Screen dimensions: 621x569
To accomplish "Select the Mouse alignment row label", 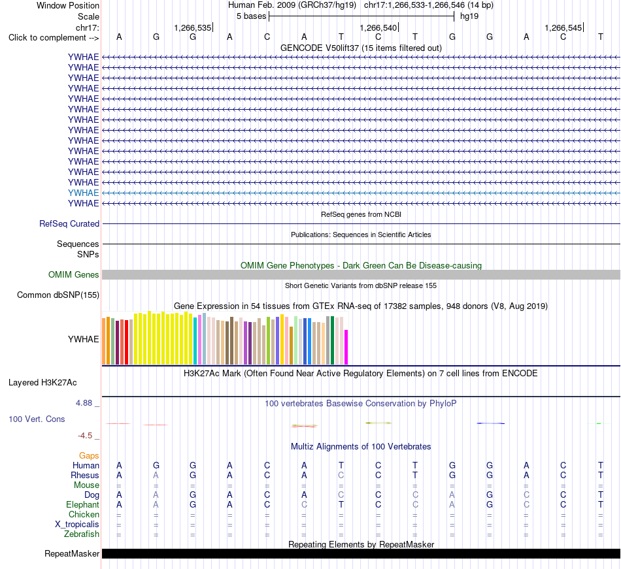I will [86, 485].
